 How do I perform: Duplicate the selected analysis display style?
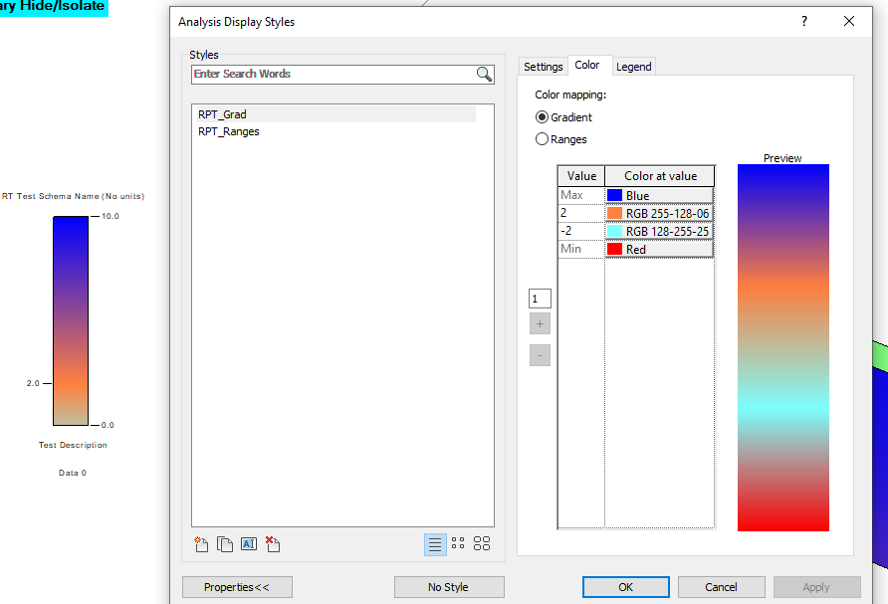click(224, 544)
